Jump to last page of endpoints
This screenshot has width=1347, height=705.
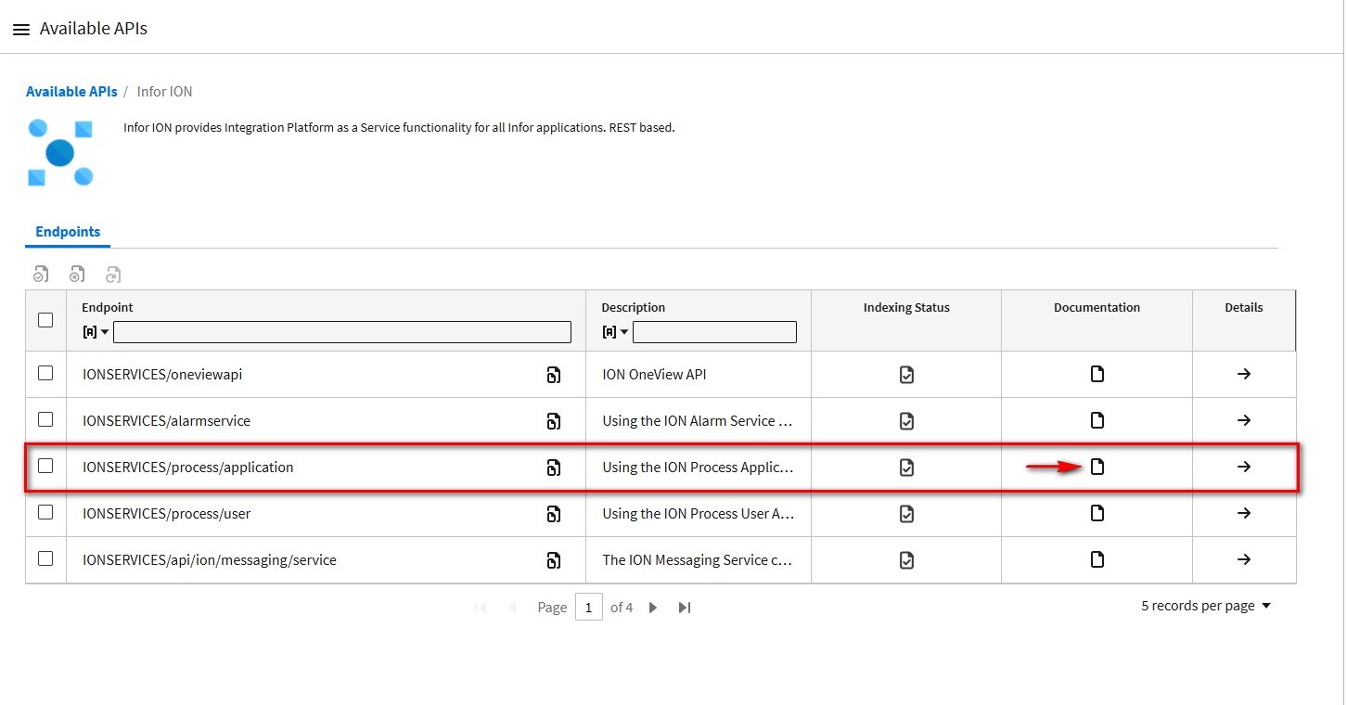click(x=685, y=608)
